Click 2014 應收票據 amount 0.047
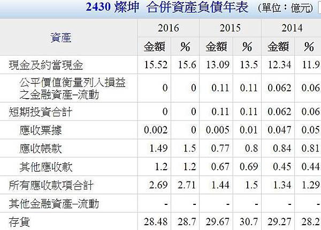Screen dimensions: 321x230 point(279,130)
